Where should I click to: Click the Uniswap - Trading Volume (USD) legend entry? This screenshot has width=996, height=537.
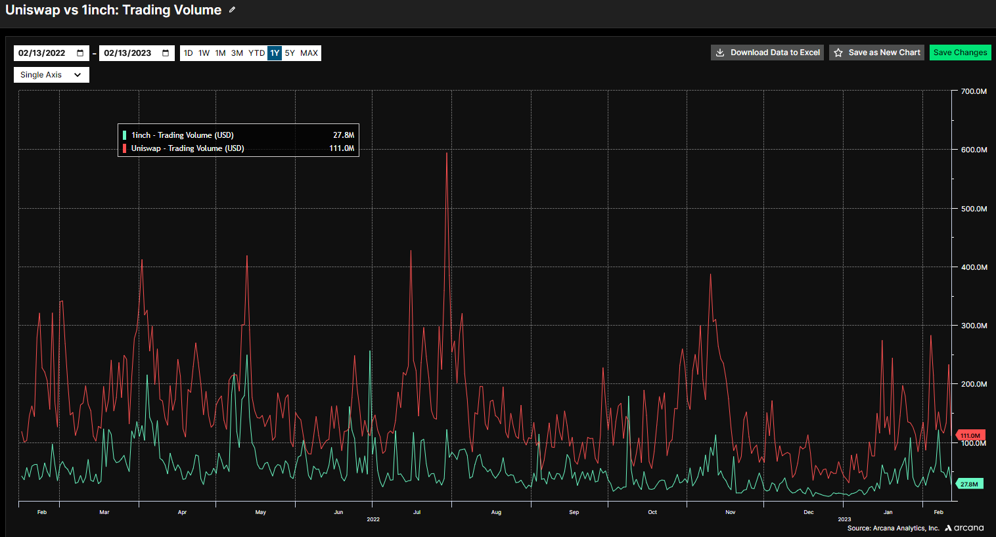(187, 148)
